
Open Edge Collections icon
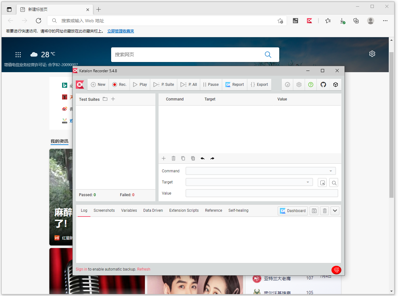[356, 21]
